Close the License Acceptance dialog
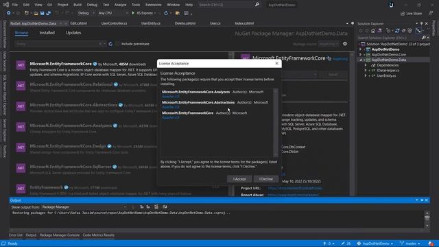439x247 pixels. click(276, 63)
